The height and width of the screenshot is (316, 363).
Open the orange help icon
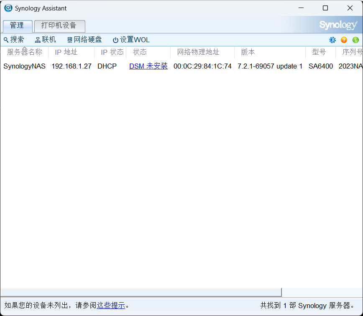(x=344, y=40)
